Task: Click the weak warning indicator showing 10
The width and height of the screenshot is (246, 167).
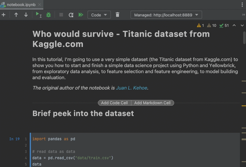Action: click(211, 25)
